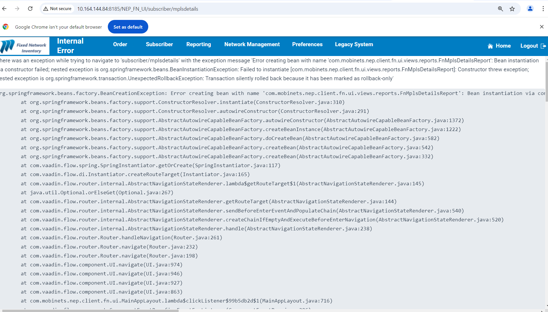Click the URL address bar

click(x=260, y=9)
